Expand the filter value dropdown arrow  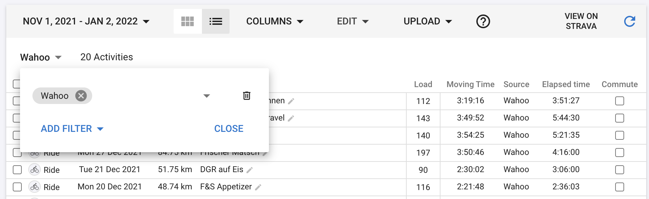206,96
